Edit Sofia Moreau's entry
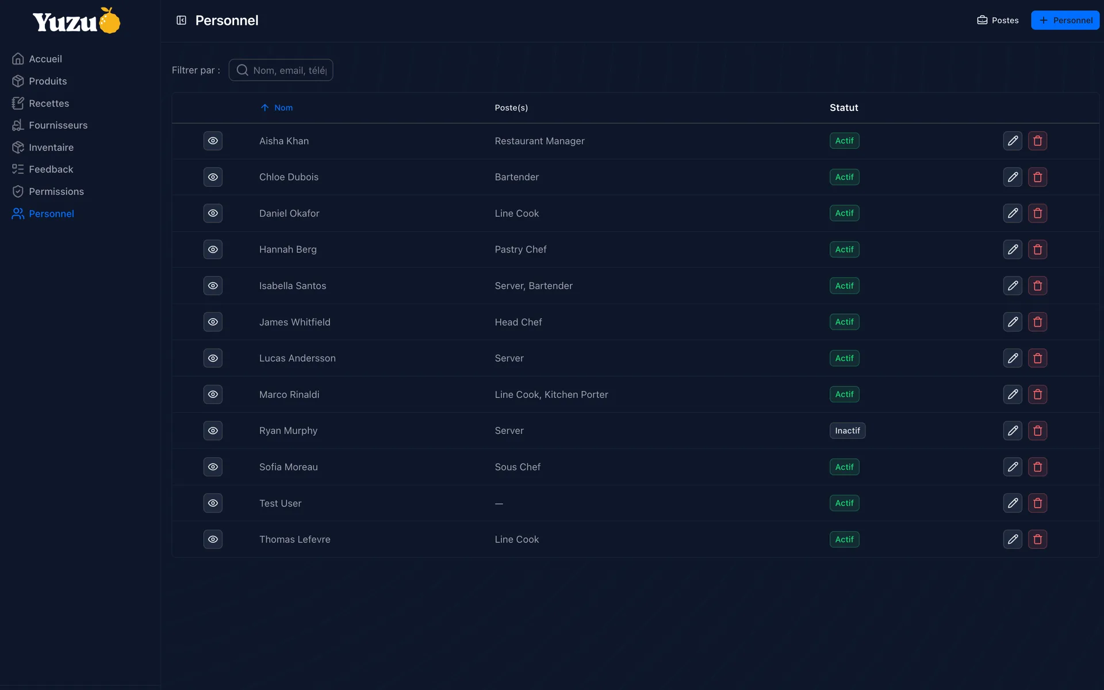Viewport: 1104px width, 690px height. tap(1013, 467)
